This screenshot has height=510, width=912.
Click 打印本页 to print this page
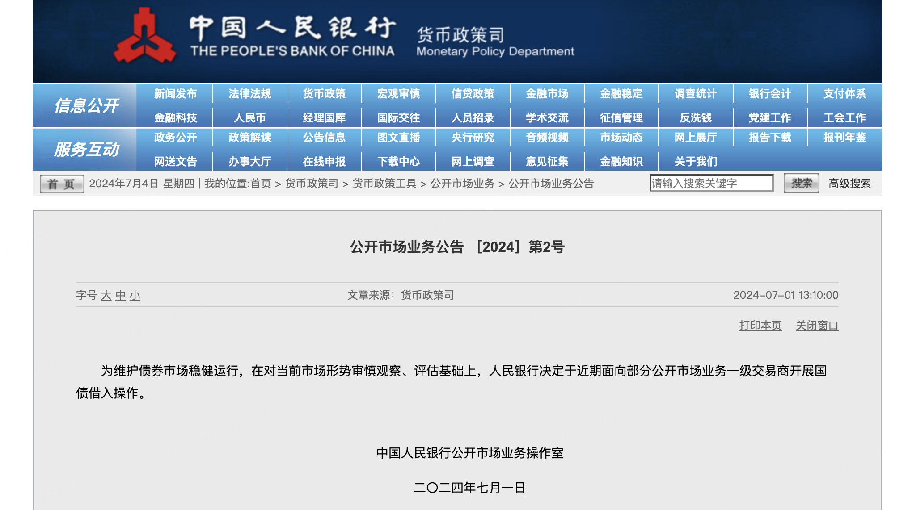point(760,326)
